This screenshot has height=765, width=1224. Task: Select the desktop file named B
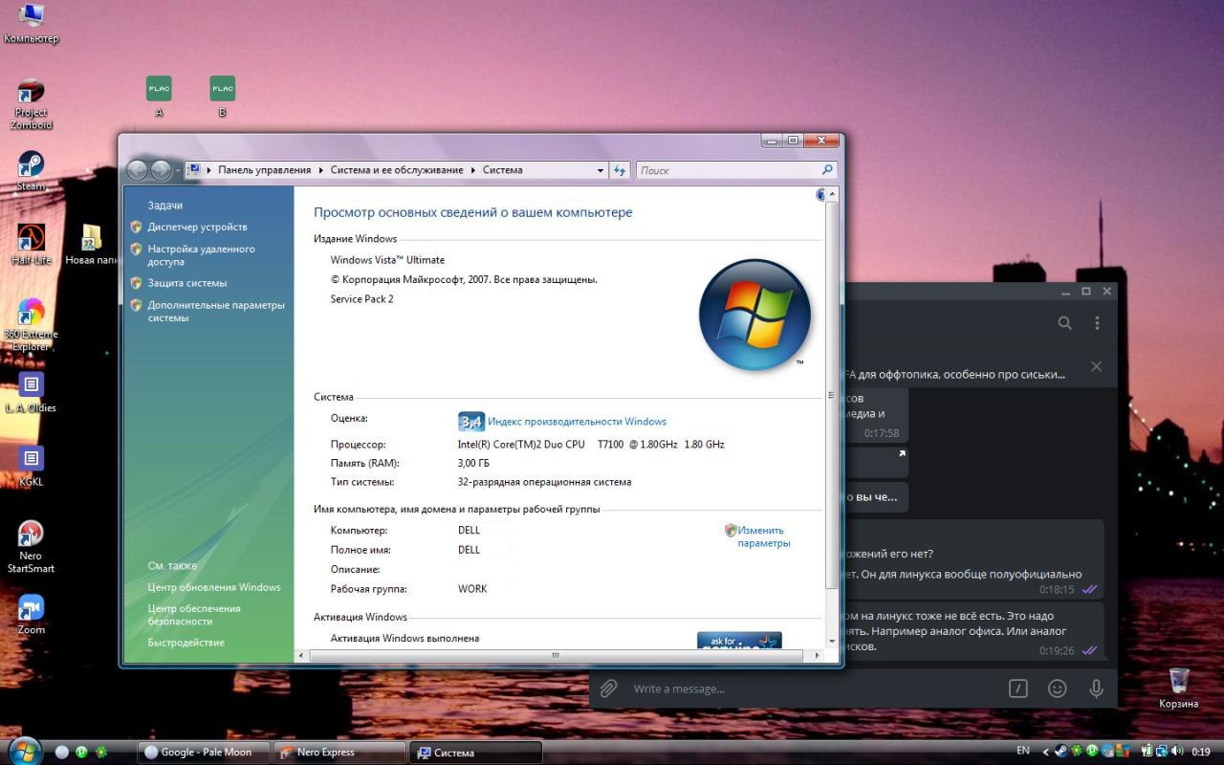tap(222, 97)
